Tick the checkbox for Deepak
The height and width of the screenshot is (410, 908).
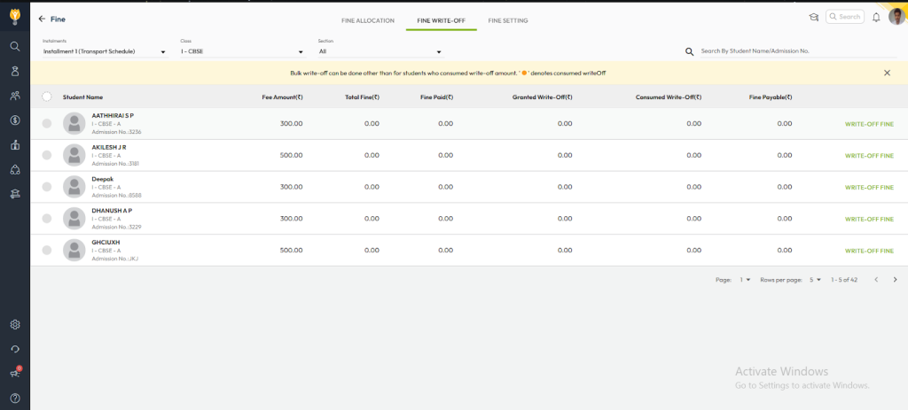(47, 187)
